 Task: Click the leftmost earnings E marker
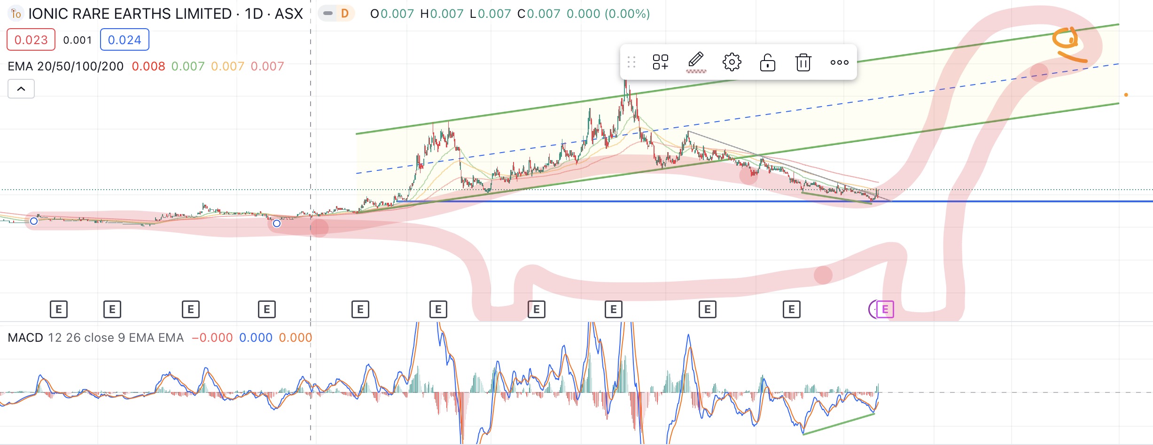click(59, 309)
